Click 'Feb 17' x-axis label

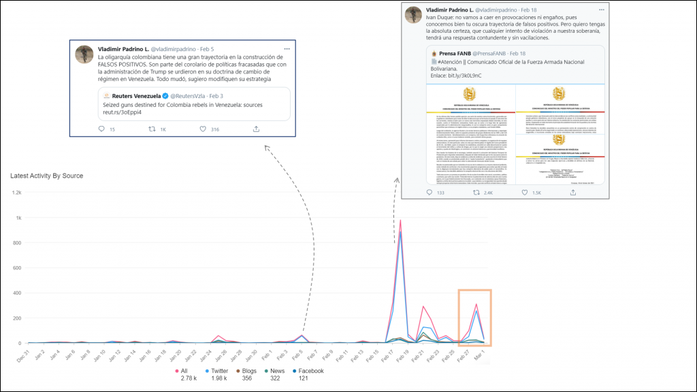click(x=387, y=356)
